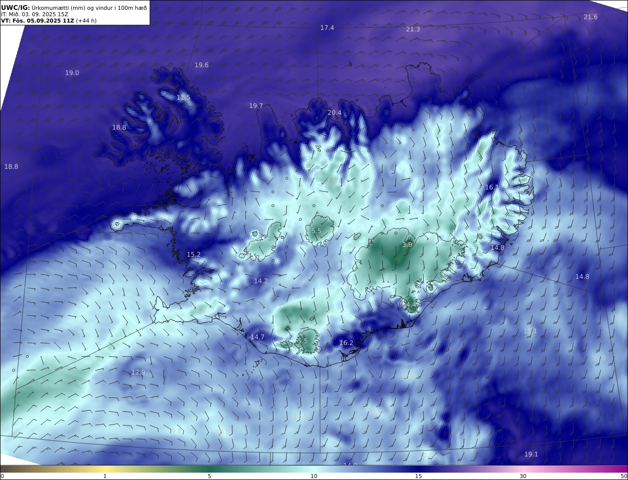
Task: Click the map value 20.4
Action: click(335, 113)
